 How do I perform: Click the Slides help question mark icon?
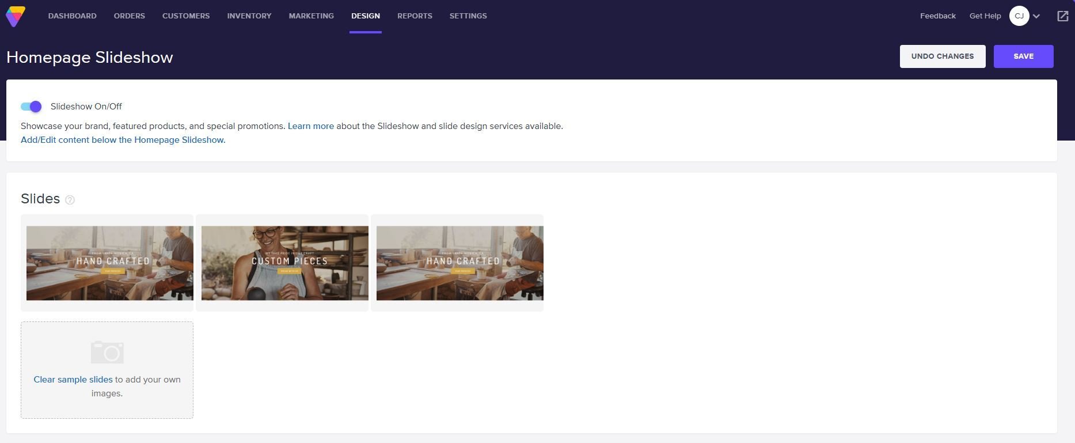[x=70, y=200]
